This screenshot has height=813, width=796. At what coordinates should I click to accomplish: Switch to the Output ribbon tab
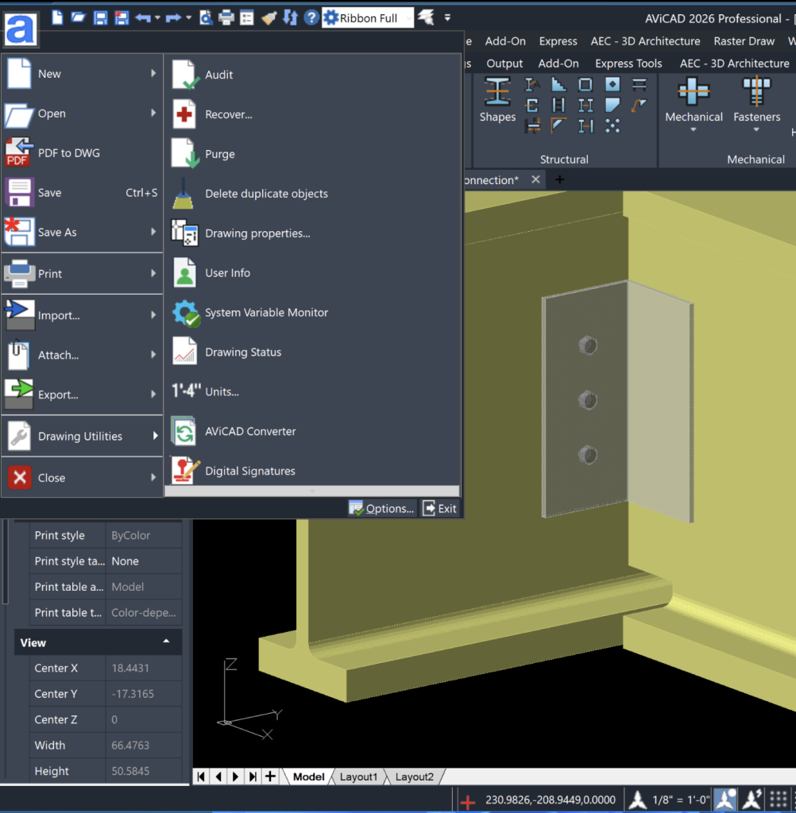[x=504, y=64]
